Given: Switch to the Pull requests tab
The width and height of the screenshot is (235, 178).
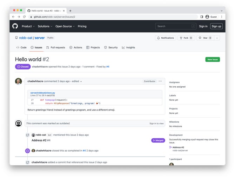Looking at the screenshot, I should [56, 47].
